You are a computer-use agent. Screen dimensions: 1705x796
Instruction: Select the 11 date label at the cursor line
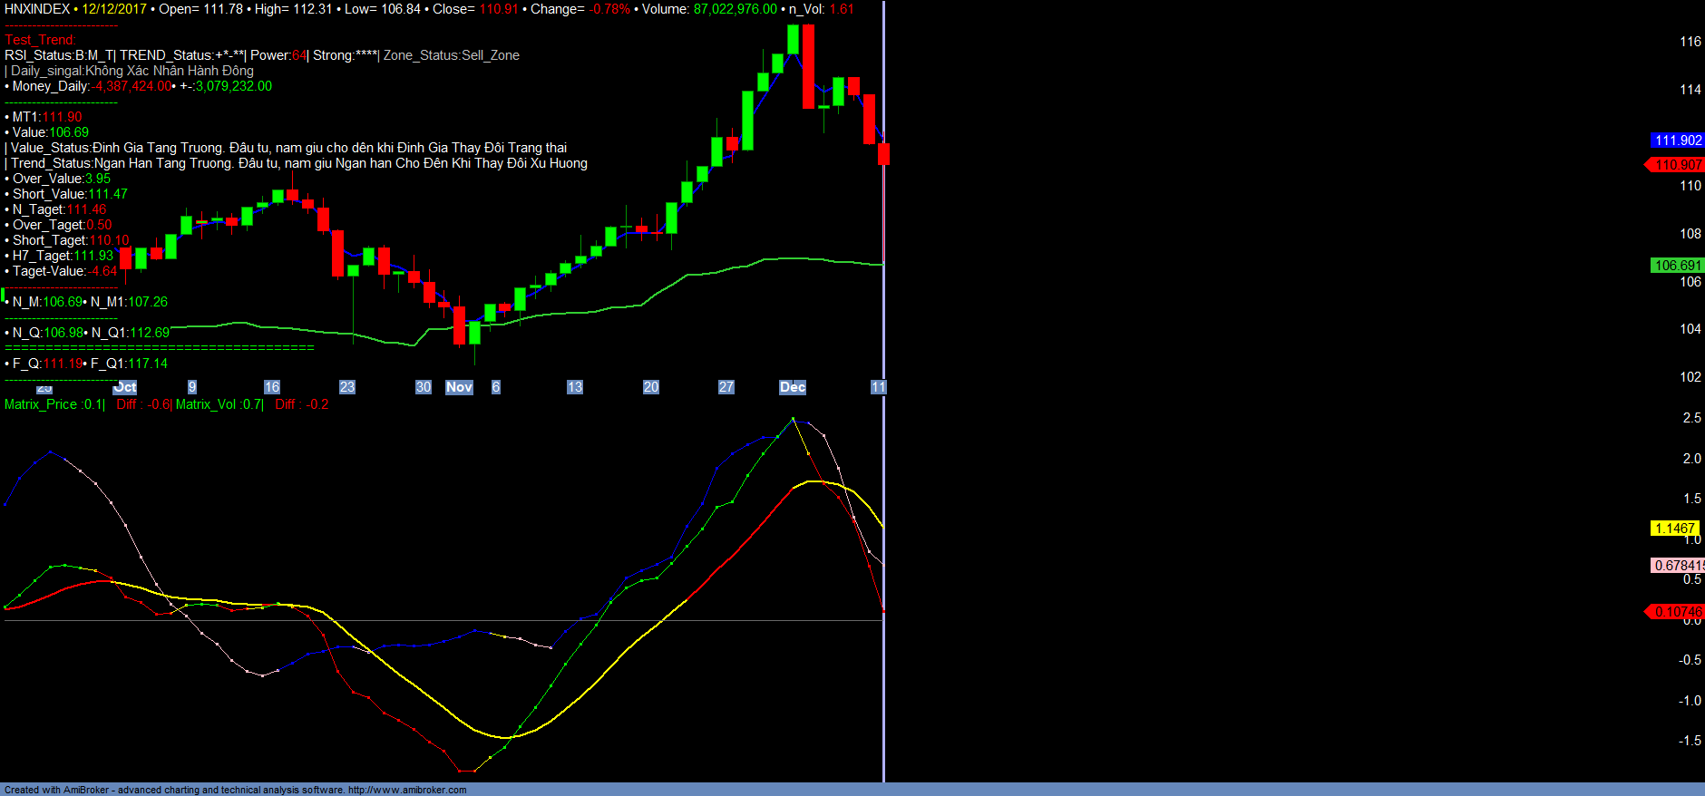877,387
